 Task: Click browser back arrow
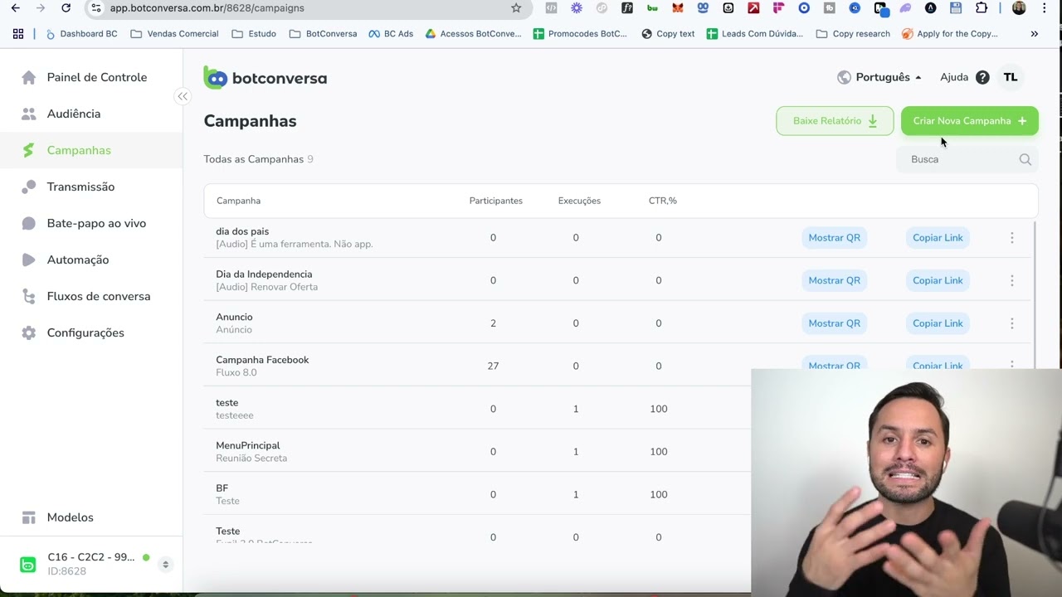point(16,8)
